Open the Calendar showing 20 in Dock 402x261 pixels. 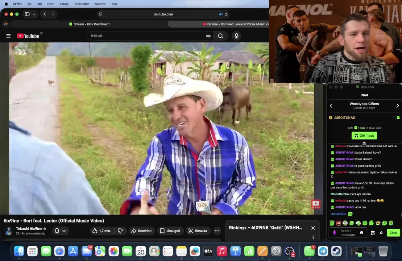(x=141, y=251)
